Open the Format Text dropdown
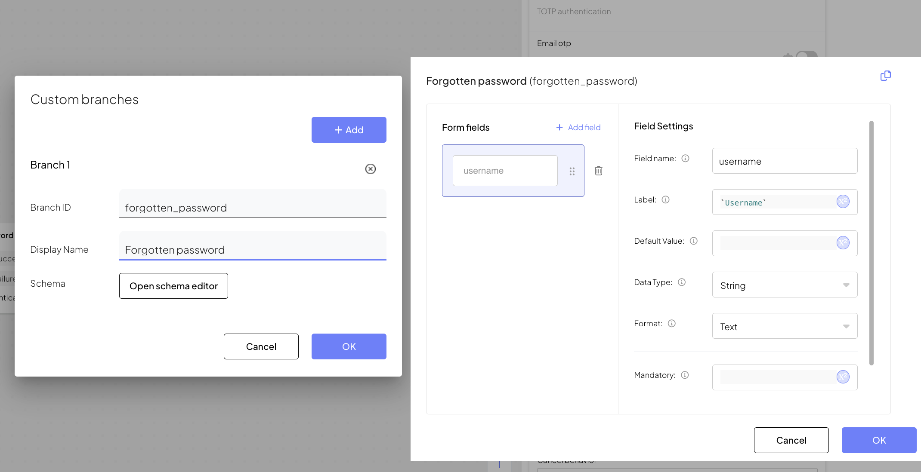The image size is (921, 472). [785, 326]
